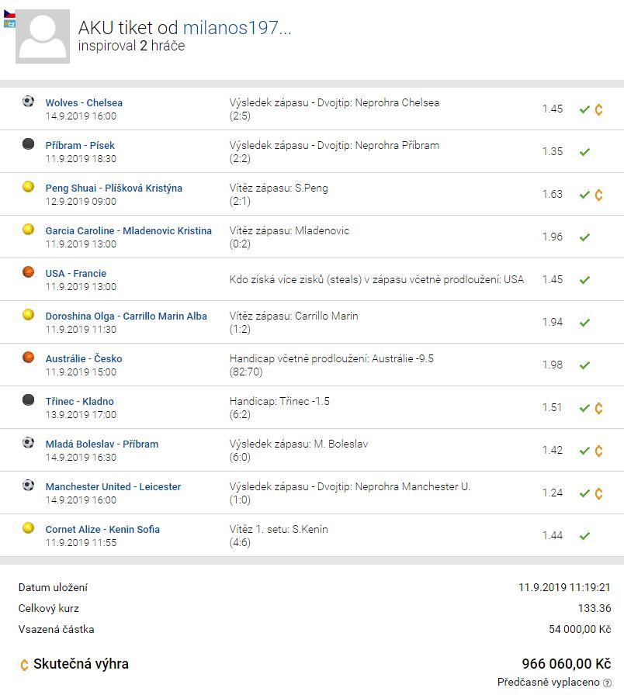
Task: Click the early cashout coin icon on Wolves - Chelsea row
Action: point(598,109)
